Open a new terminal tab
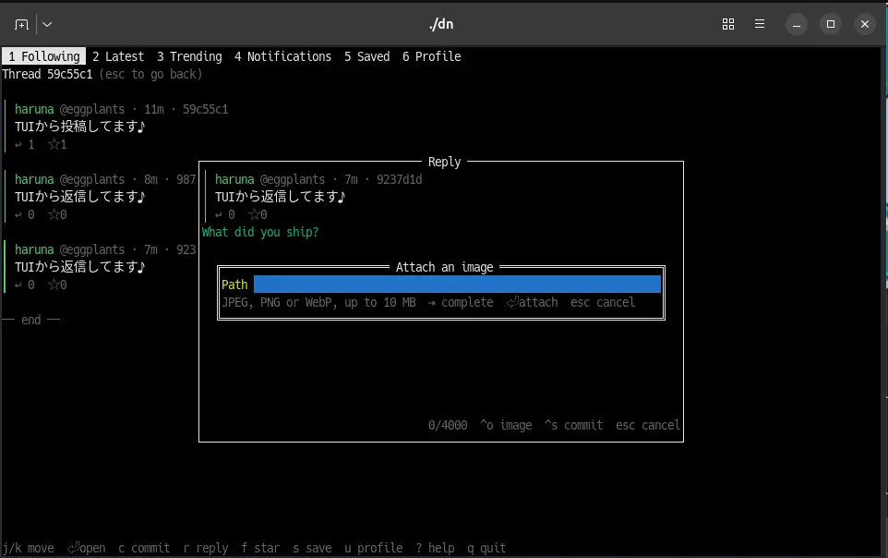Image resolution: width=888 pixels, height=558 pixels. [x=21, y=24]
